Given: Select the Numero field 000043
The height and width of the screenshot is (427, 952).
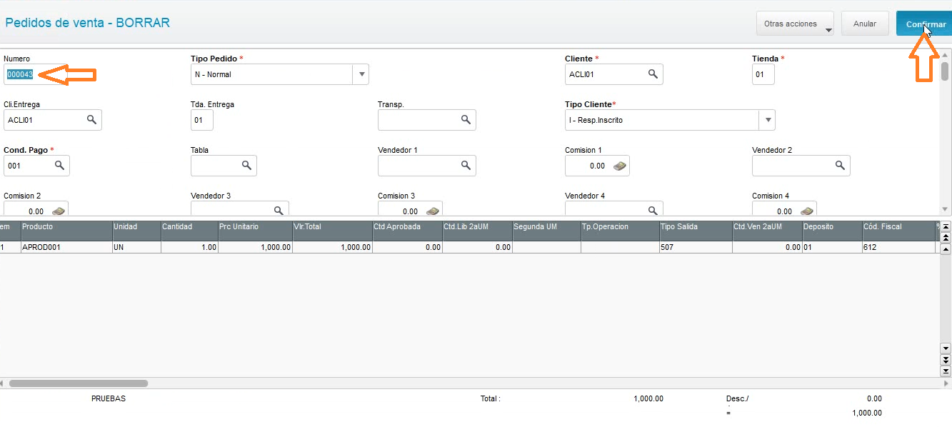Looking at the screenshot, I should click(x=20, y=74).
